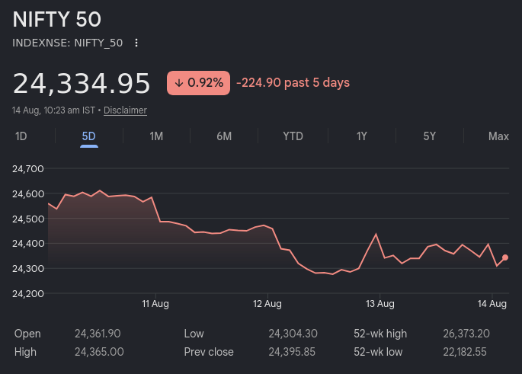
Task: Click the High label
Action: [x=25, y=352]
